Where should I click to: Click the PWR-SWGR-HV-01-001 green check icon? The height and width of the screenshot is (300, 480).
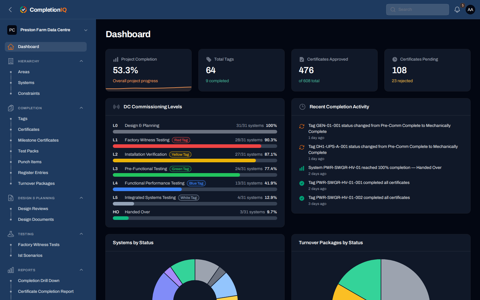pos(302,183)
